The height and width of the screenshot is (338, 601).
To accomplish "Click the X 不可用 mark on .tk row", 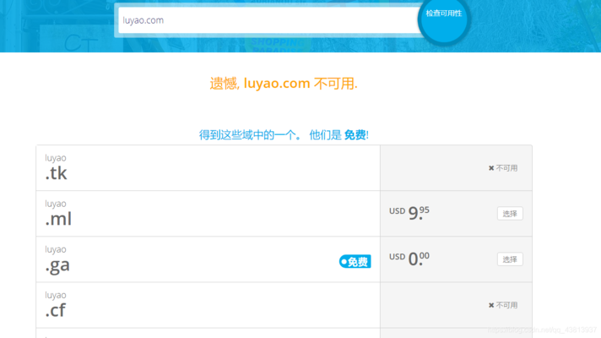I will [503, 168].
